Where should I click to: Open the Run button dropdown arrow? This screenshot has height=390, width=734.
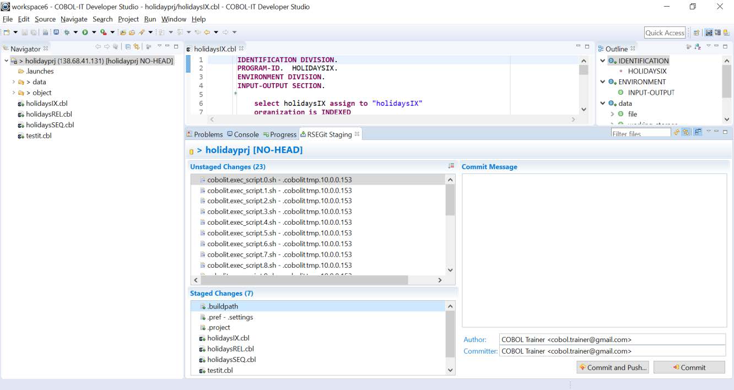click(x=94, y=32)
